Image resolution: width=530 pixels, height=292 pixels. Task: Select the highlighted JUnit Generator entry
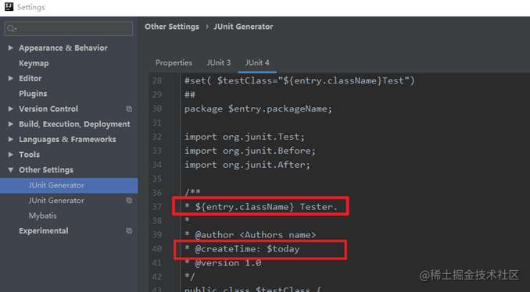click(x=69, y=185)
